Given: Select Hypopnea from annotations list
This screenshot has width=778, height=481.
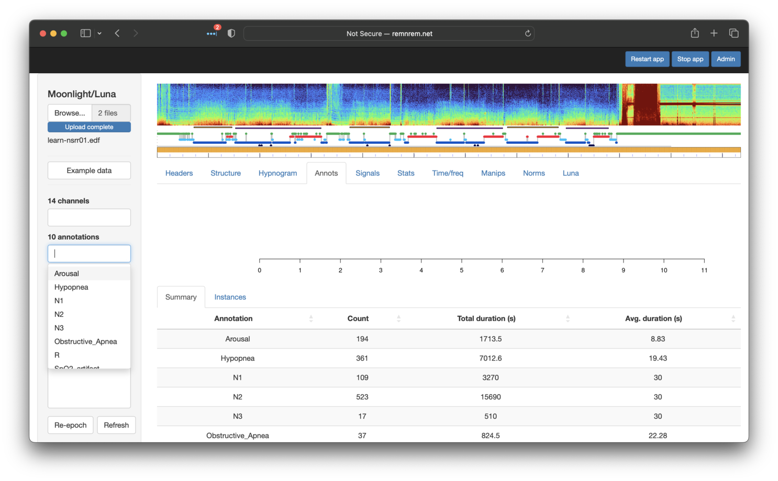Looking at the screenshot, I should tap(71, 287).
